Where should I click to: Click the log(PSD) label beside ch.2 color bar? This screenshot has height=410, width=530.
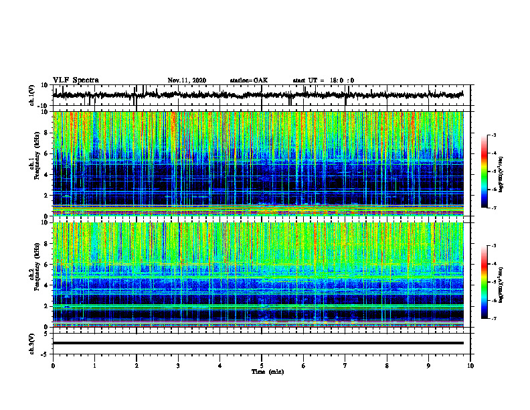click(501, 285)
